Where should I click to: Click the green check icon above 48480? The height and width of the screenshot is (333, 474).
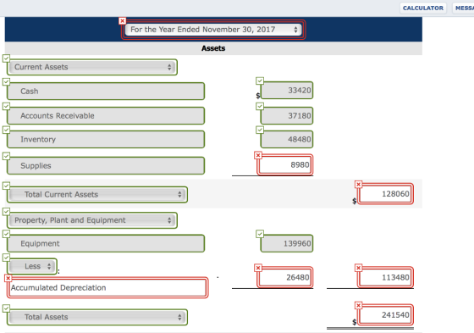coord(260,130)
